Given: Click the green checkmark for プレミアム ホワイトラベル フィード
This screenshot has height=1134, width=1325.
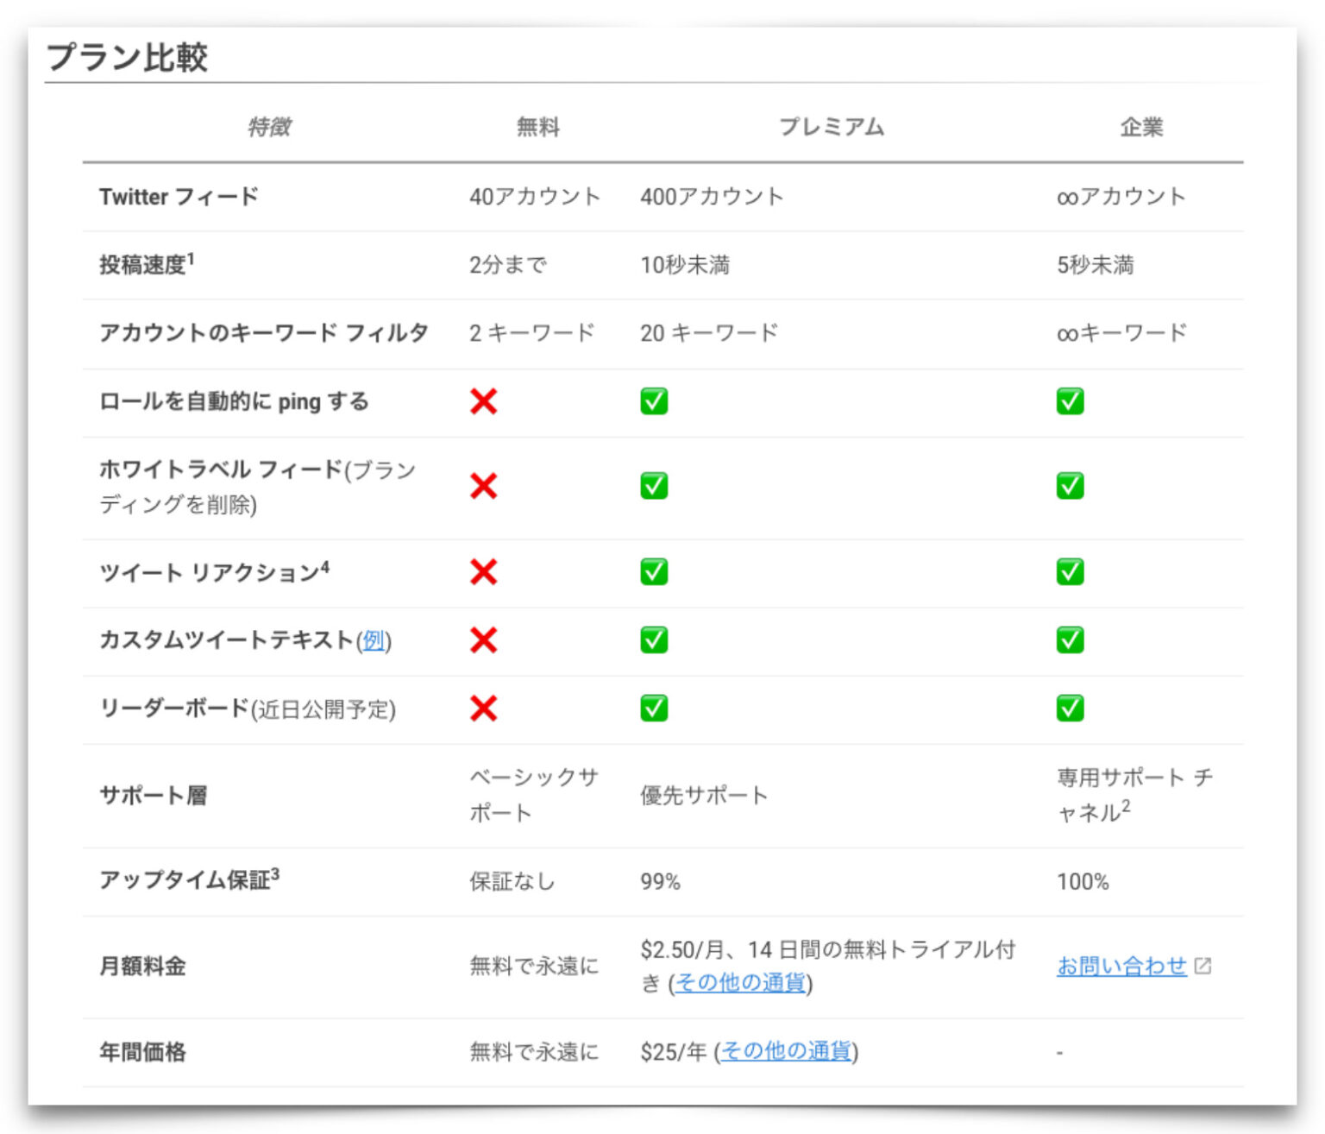Looking at the screenshot, I should (654, 486).
